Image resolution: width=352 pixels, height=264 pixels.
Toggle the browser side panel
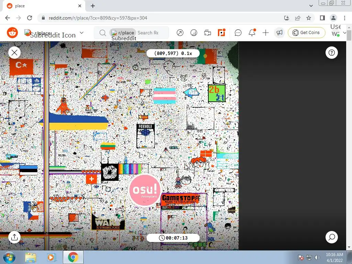click(322, 18)
